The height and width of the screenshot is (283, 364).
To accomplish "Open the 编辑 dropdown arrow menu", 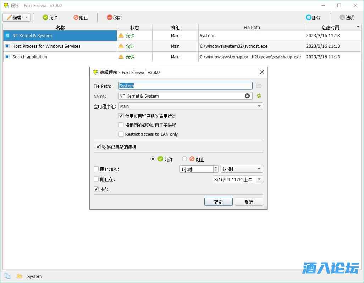I will [x=27, y=18].
